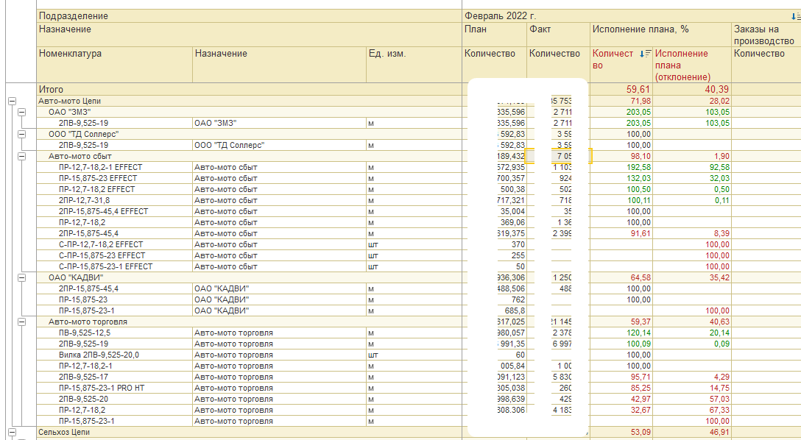Select the Сельхоз Цепи group row label
The width and height of the screenshot is (801, 440).
coord(64,433)
